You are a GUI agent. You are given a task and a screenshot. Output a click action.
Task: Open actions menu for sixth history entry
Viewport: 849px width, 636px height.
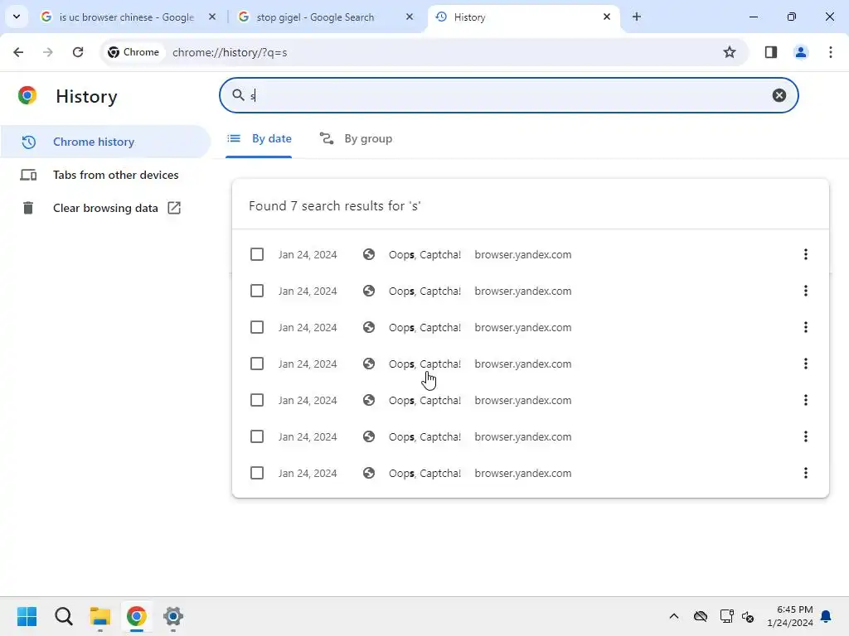(x=805, y=436)
